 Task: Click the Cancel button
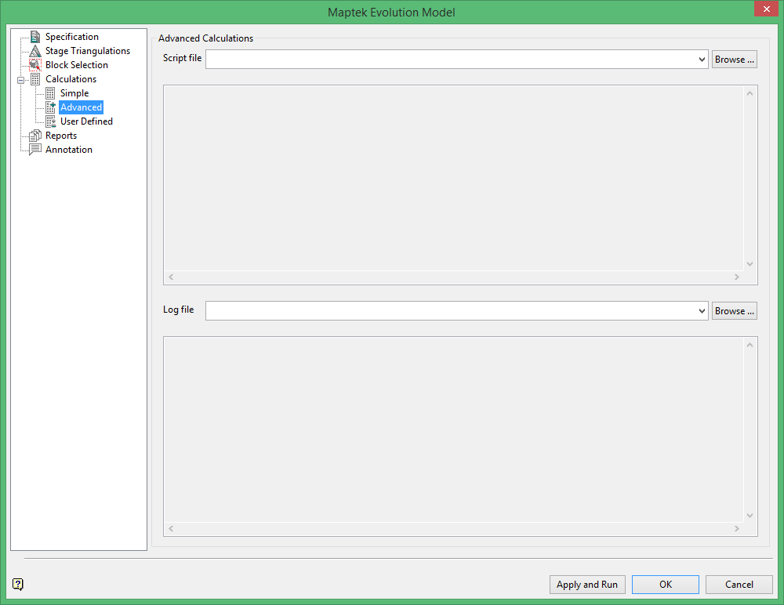[739, 584]
